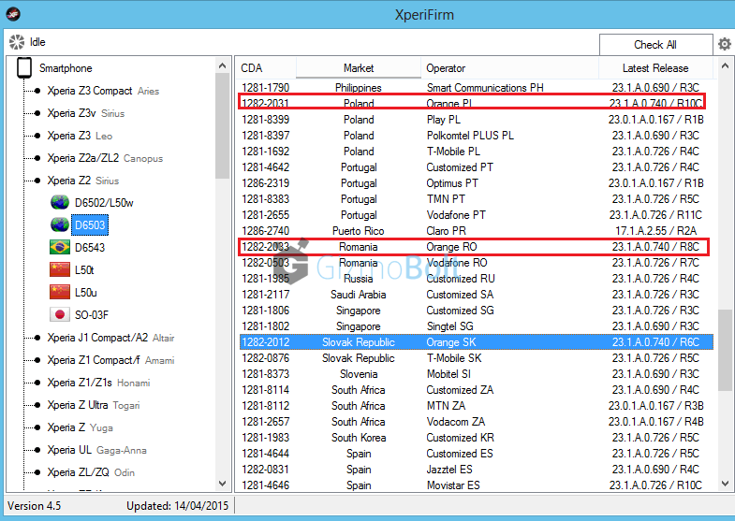The width and height of the screenshot is (735, 521).
Task: Select the Smart Communications PH row
Action: coord(477,88)
